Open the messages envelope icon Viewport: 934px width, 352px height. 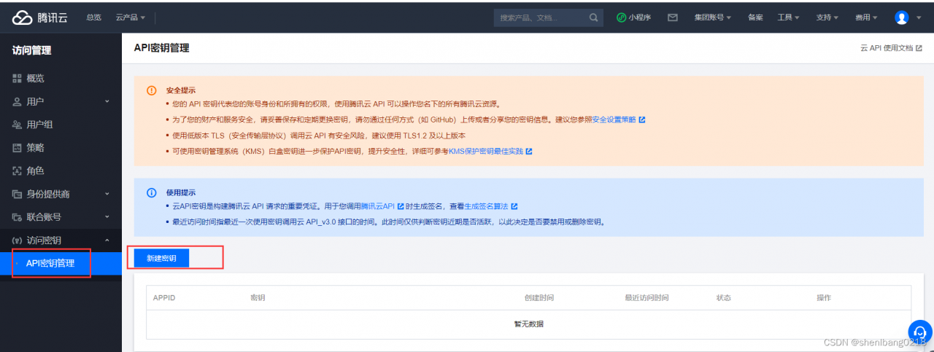(x=673, y=17)
